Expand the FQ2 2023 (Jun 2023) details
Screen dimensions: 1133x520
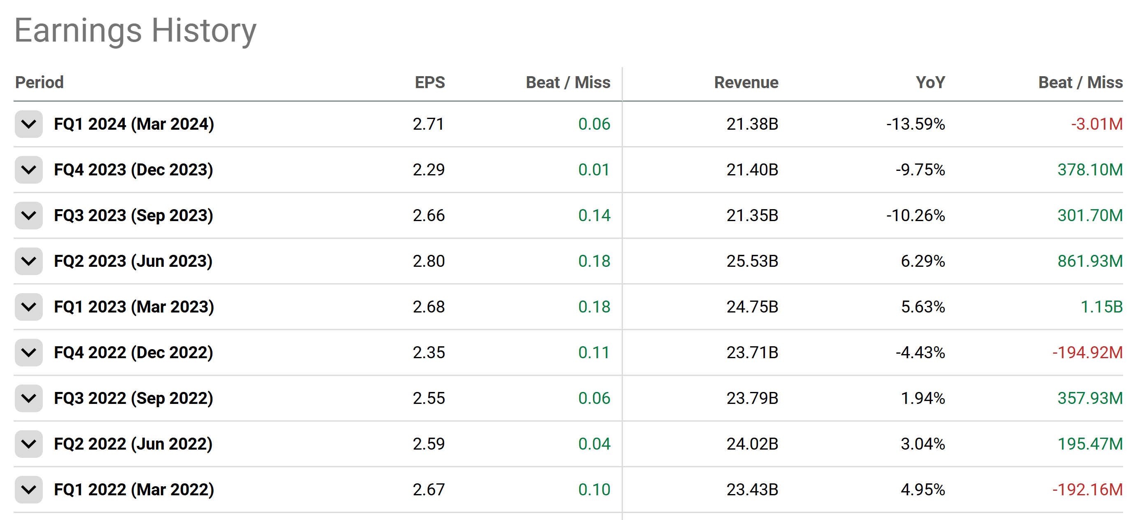pyautogui.click(x=28, y=261)
